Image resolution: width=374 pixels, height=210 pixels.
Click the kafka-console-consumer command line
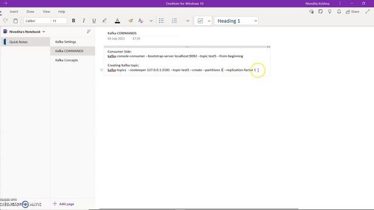point(175,56)
